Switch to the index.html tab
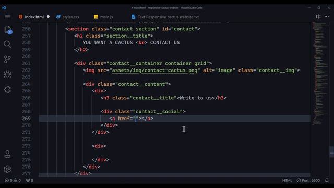Viewport: 334px width, 188px height. (x=34, y=17)
